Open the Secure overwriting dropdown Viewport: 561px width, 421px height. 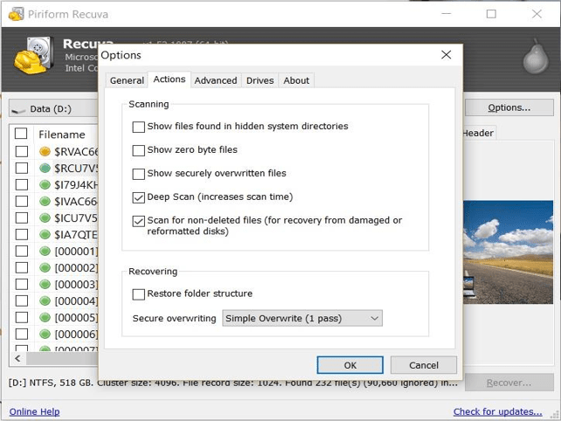(x=302, y=319)
